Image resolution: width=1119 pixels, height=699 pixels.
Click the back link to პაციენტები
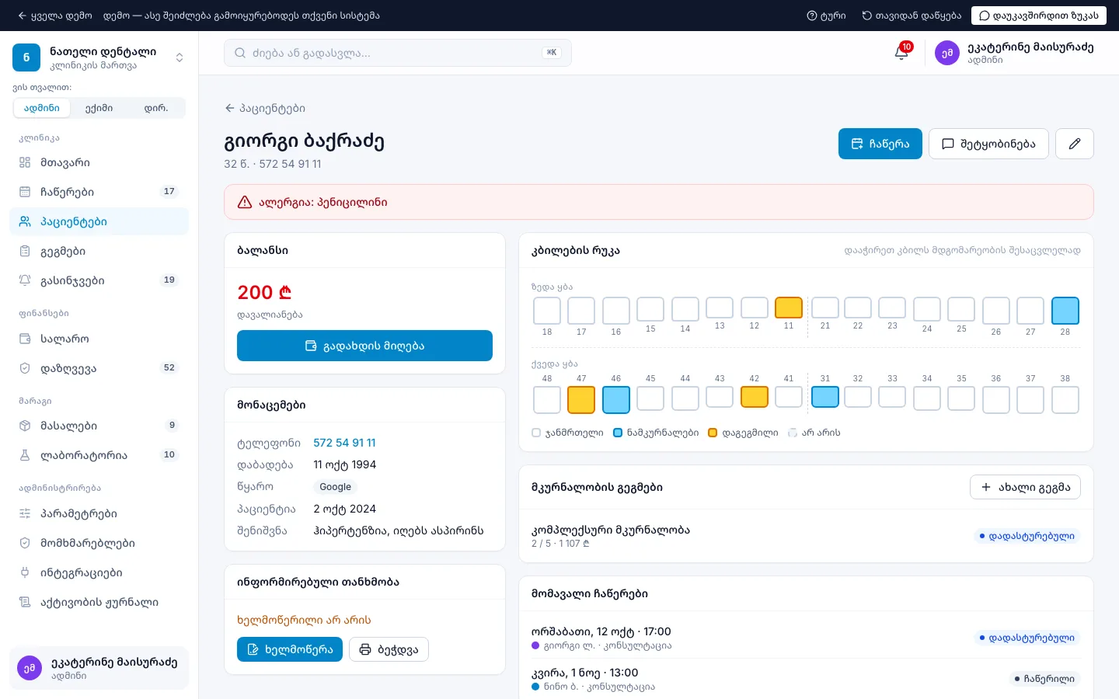coord(265,108)
